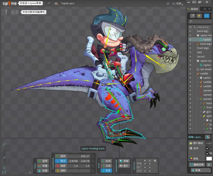Click slot icon of raptor-bo row
The image size is (213, 176).
point(198,61)
